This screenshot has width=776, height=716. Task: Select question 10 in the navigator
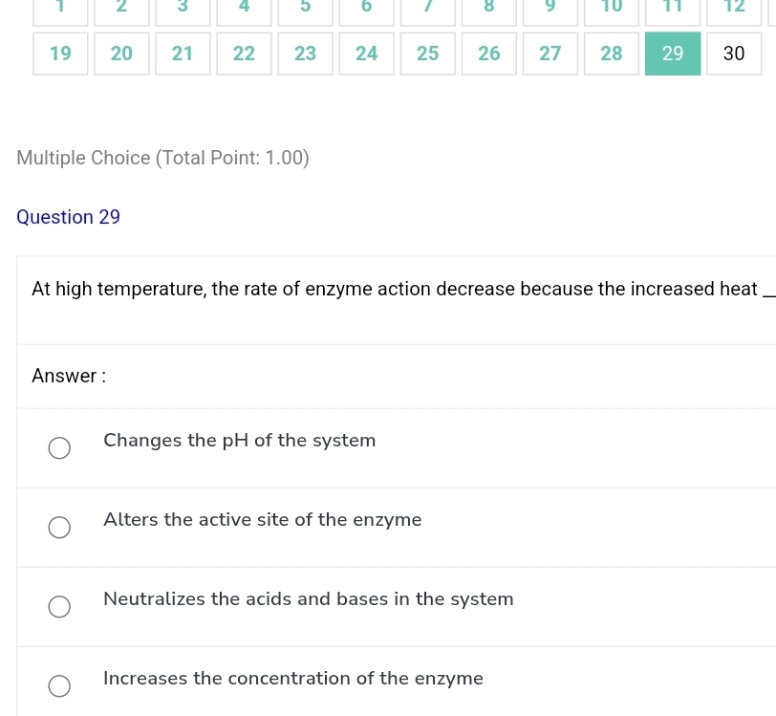[611, 8]
